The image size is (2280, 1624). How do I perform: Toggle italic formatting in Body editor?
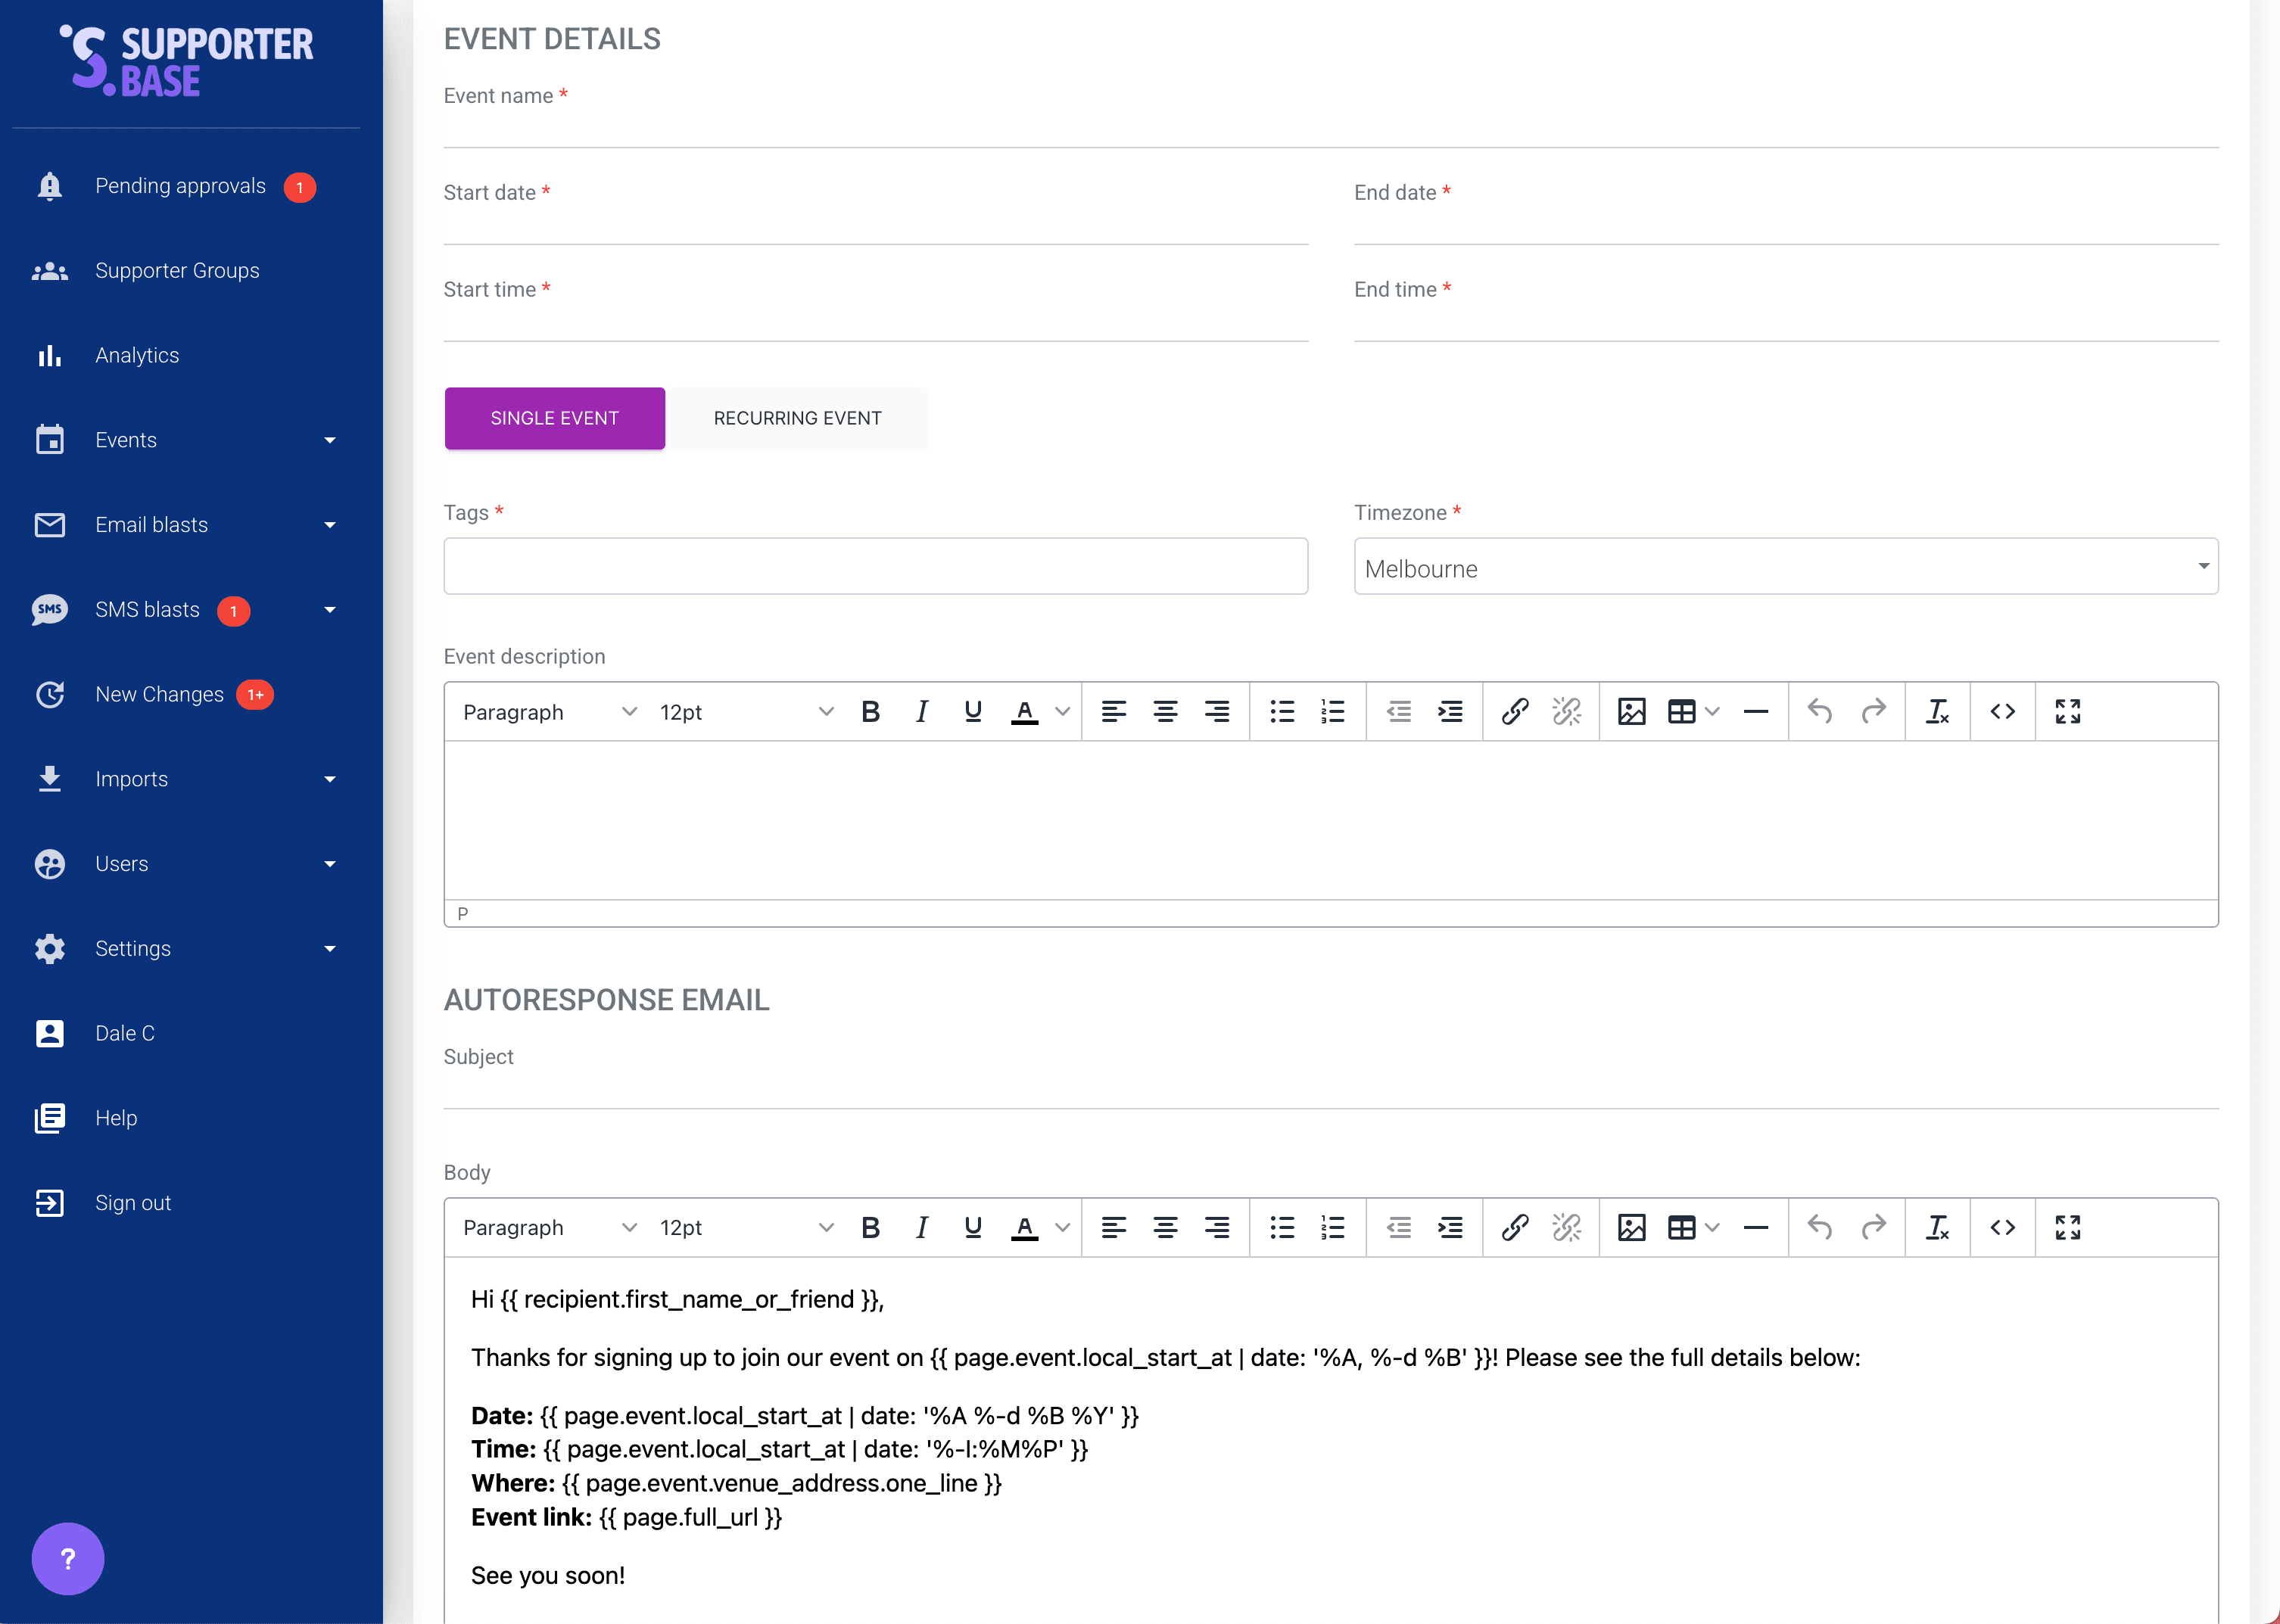921,1227
